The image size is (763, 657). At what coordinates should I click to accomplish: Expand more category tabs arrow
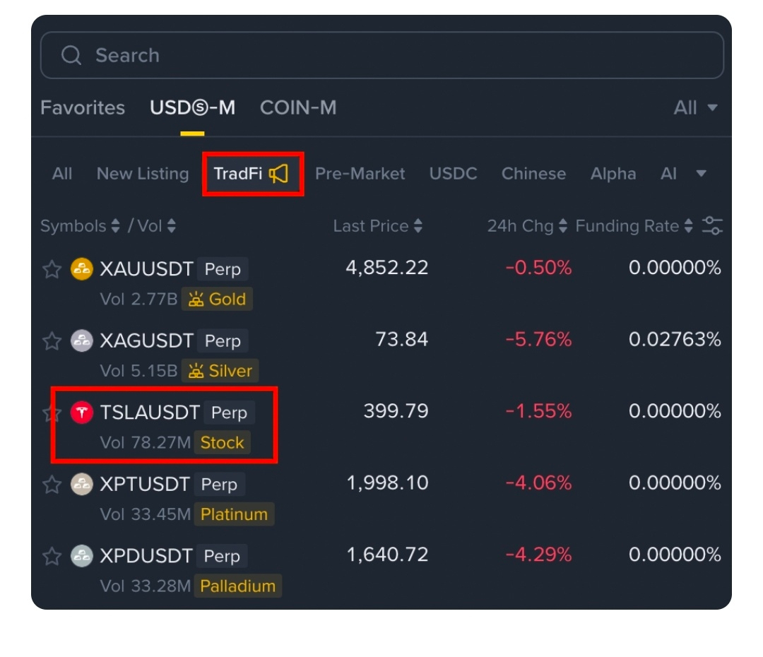pyautogui.click(x=701, y=174)
